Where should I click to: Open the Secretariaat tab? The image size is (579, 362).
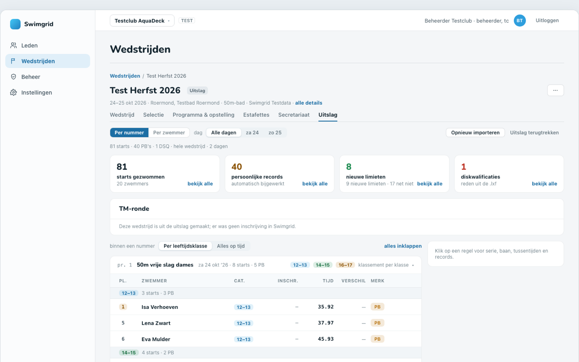[x=294, y=115]
